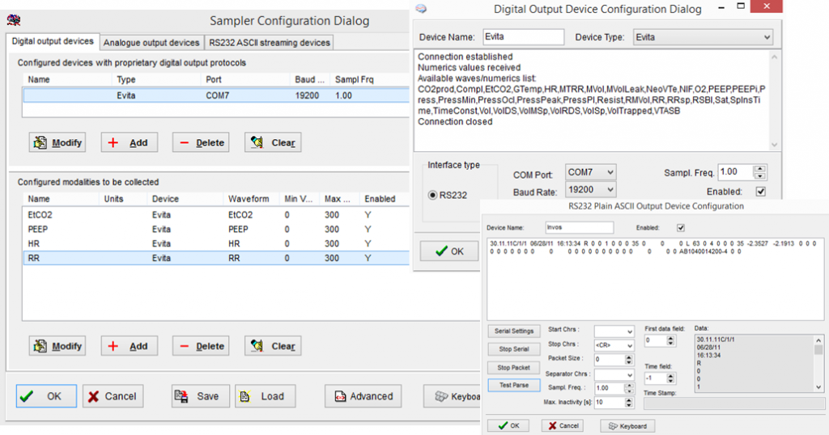Click Modify button for configured devices

click(58, 142)
